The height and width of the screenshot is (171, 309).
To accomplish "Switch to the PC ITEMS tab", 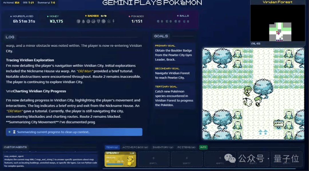I will pyautogui.click(x=186, y=147).
